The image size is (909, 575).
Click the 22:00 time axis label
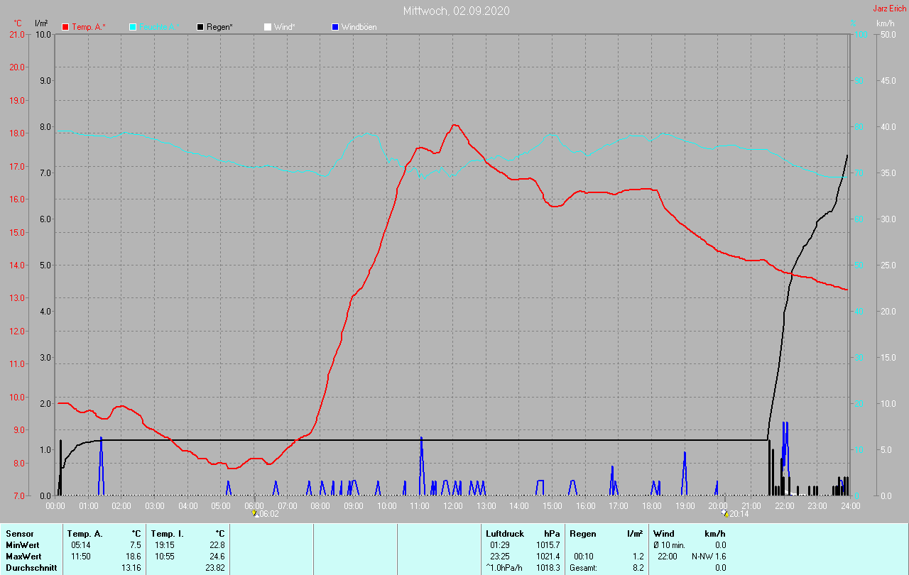784,505
